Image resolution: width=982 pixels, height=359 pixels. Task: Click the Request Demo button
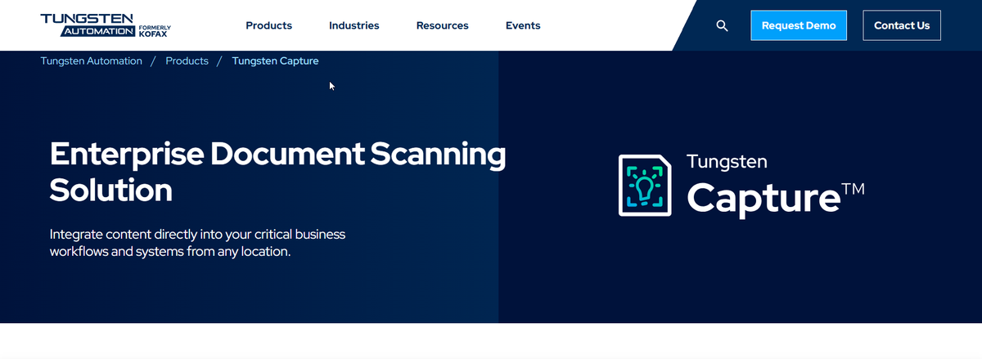pos(799,25)
